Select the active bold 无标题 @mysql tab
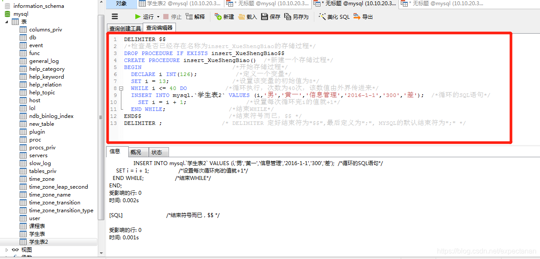The width and height of the screenshot is (540, 259). (355, 3)
